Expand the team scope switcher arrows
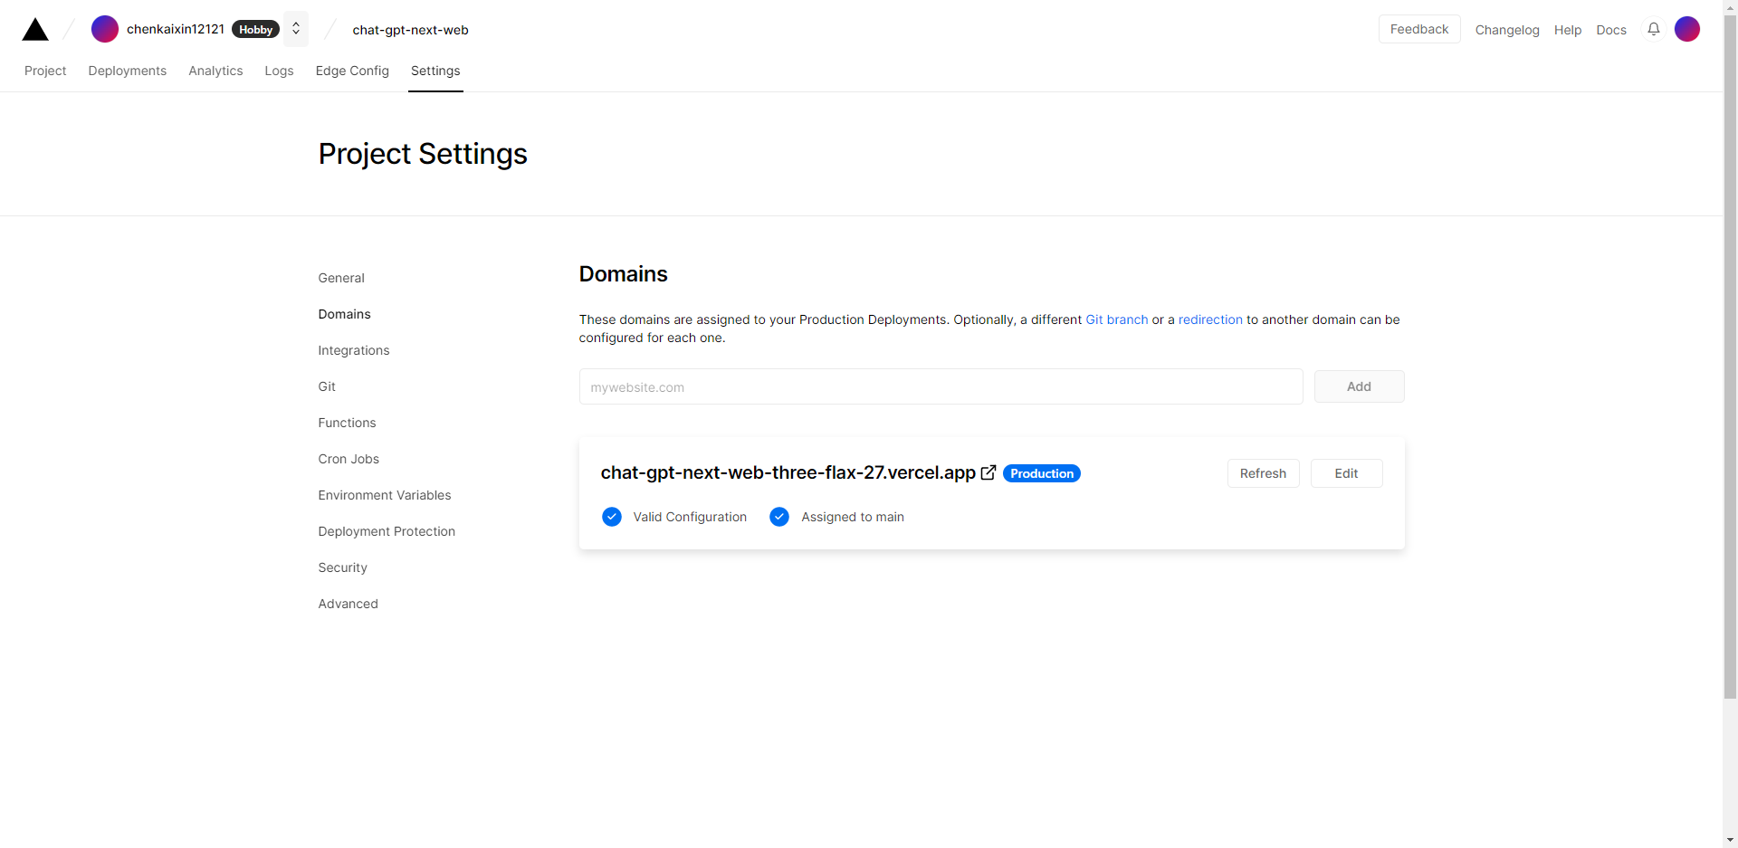 point(296,29)
